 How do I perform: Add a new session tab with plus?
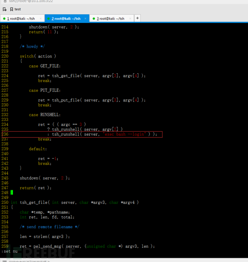[137, 18]
